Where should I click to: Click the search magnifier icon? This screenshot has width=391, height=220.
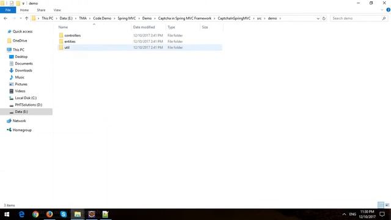[x=384, y=18]
